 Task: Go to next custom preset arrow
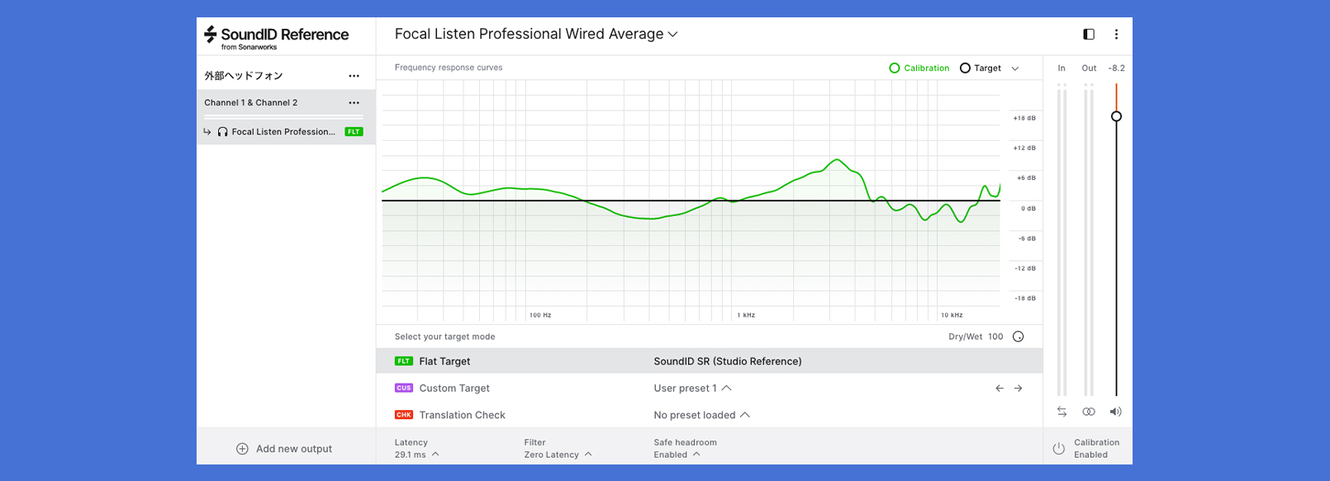coord(1018,389)
